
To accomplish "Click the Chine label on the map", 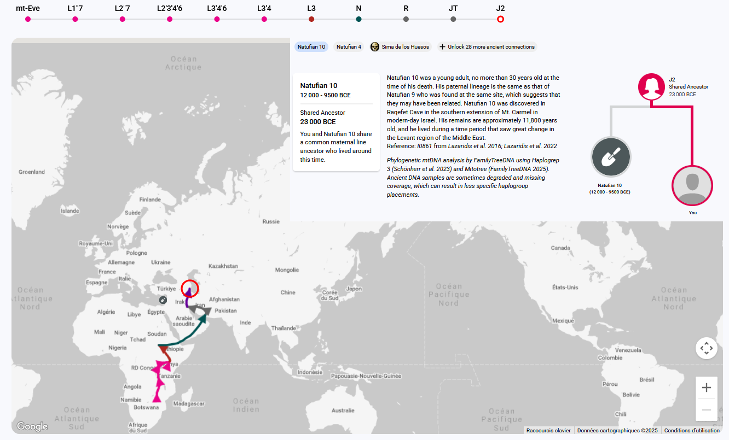I will 288,292.
